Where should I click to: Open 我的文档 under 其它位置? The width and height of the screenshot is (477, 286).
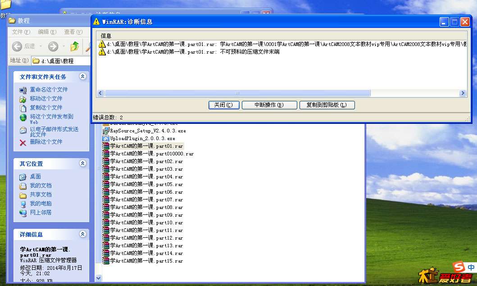coord(41,185)
